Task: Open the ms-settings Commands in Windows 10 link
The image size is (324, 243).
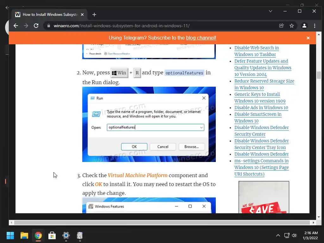Action: coord(262,167)
